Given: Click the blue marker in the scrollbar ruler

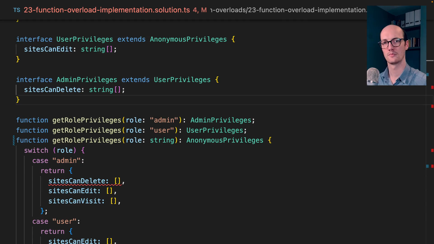Looking at the screenshot, I should (427, 166).
